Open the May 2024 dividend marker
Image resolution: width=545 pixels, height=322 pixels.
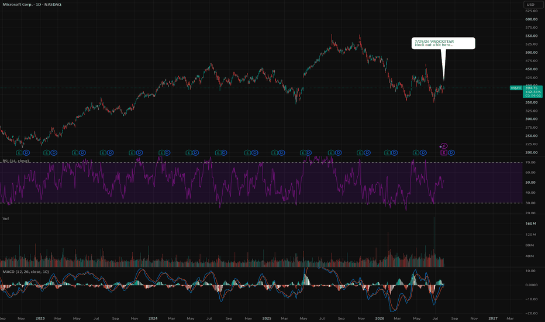point(195,152)
